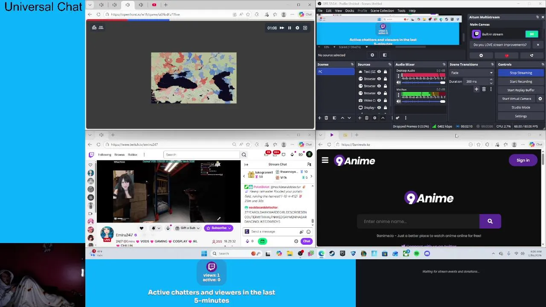Pause the OpenFront replay
546x307 pixels.
tap(290, 28)
